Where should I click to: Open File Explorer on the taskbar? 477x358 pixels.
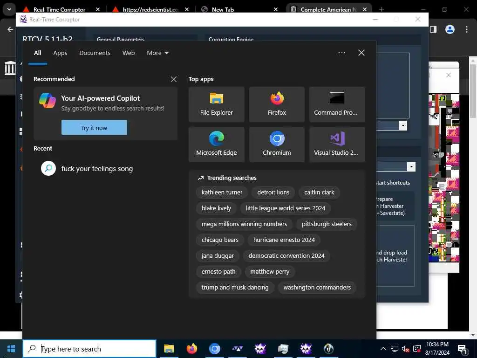click(169, 349)
